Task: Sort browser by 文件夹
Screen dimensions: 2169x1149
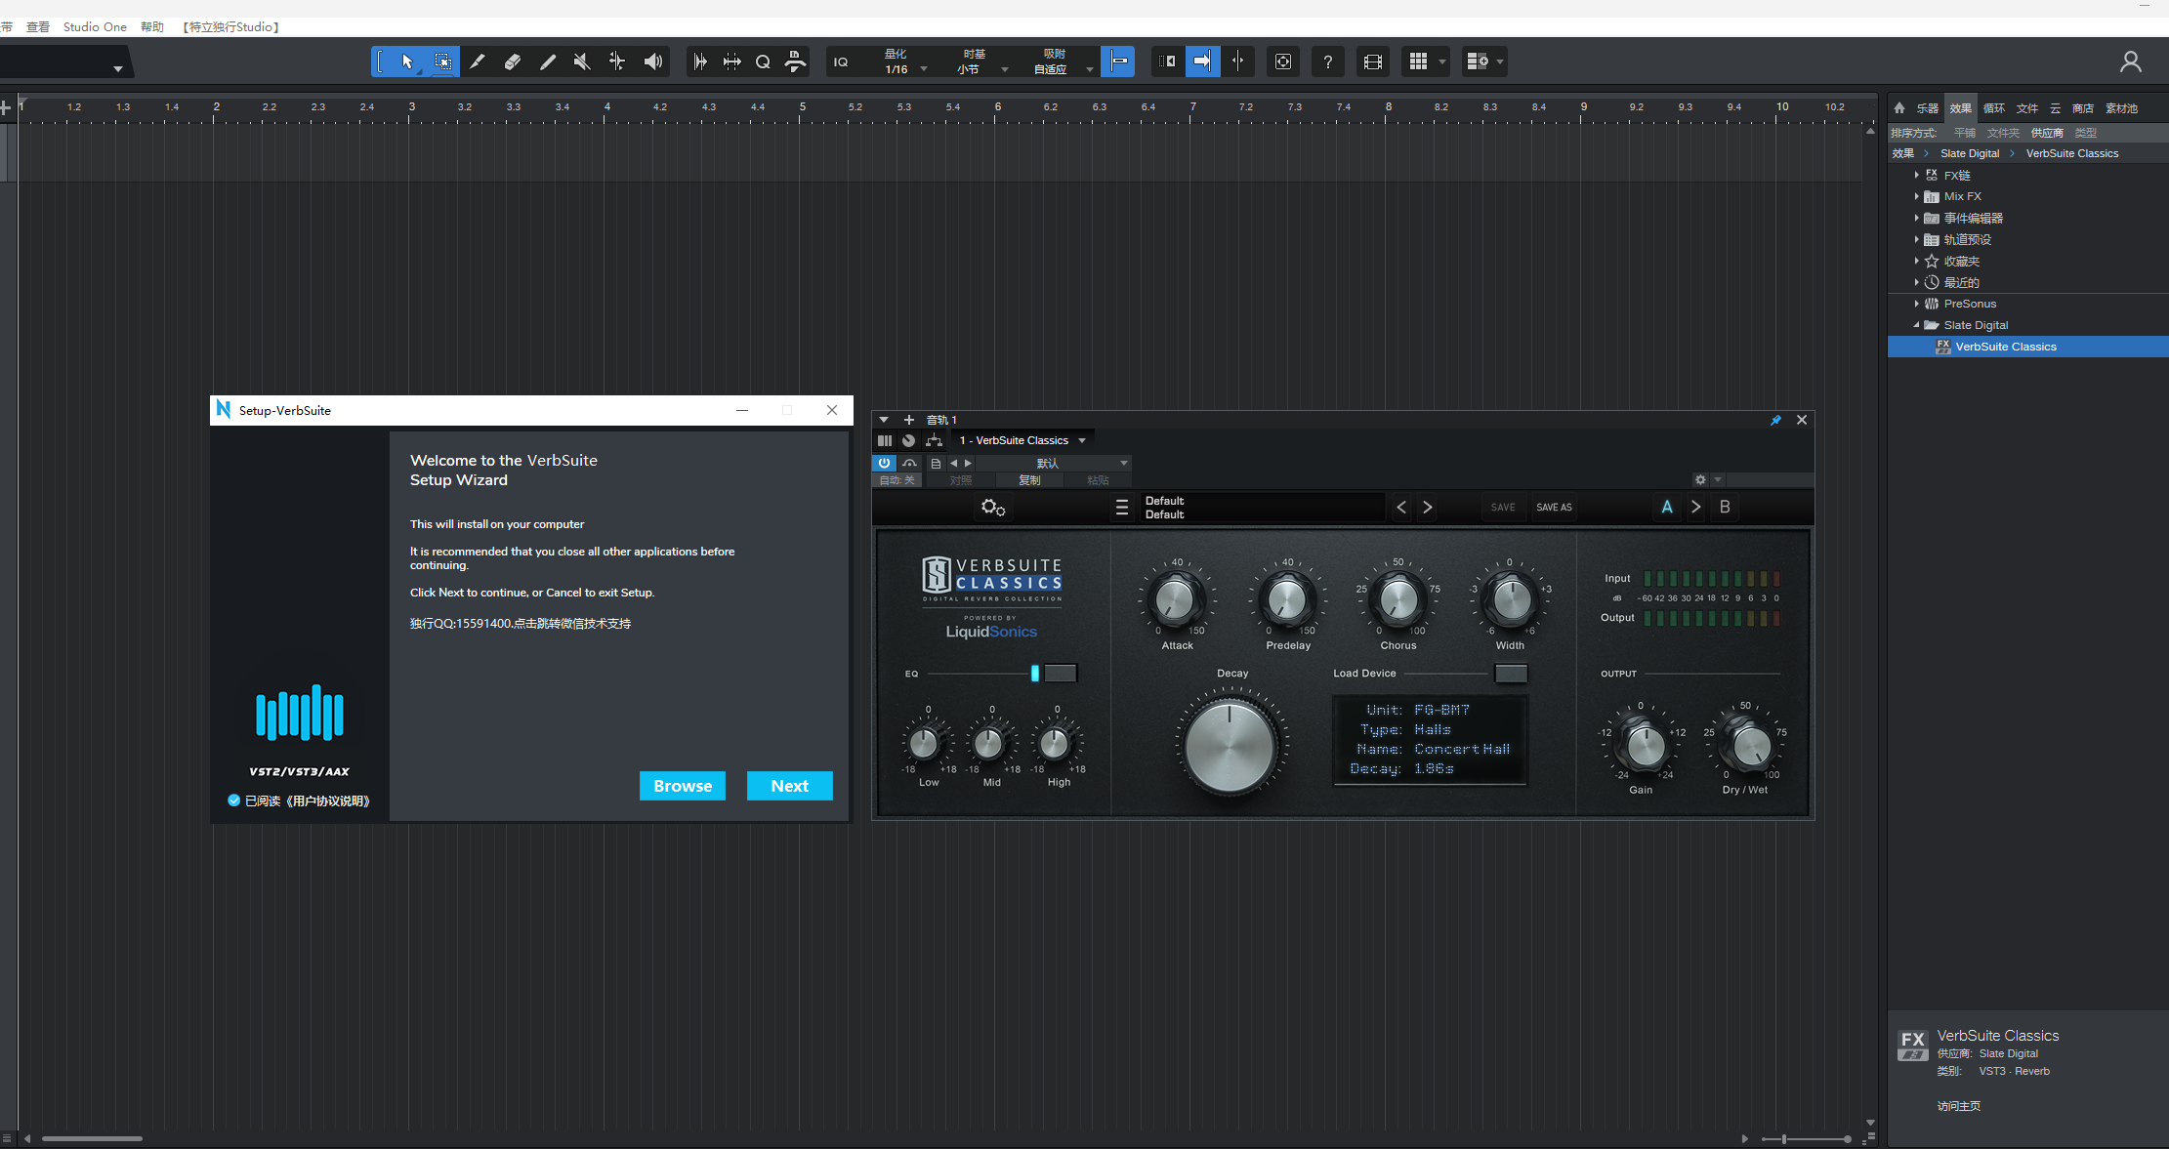Action: (x=2002, y=133)
